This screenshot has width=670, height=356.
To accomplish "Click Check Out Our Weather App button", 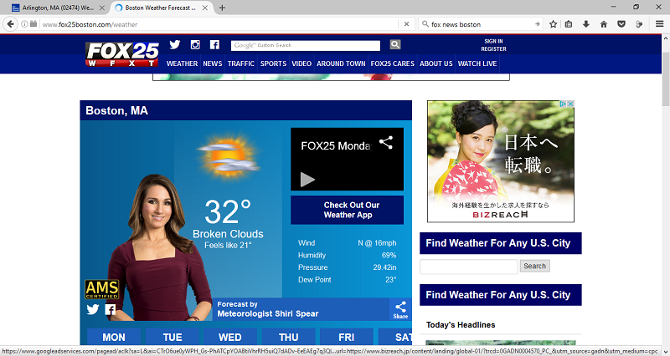I will (x=347, y=210).
